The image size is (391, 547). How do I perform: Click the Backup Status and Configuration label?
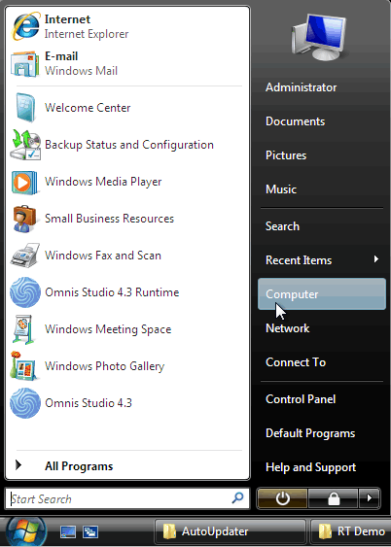(129, 145)
